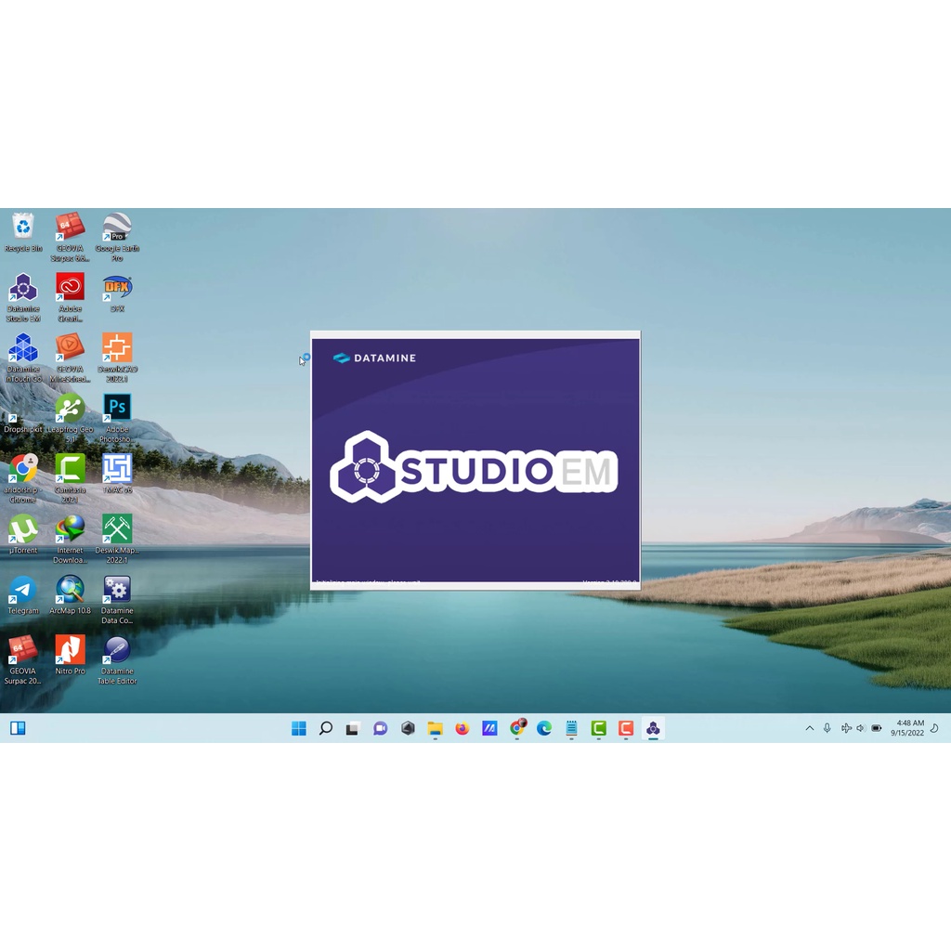Select the Telegram desktop shortcut
This screenshot has height=951, width=951.
coord(23,594)
